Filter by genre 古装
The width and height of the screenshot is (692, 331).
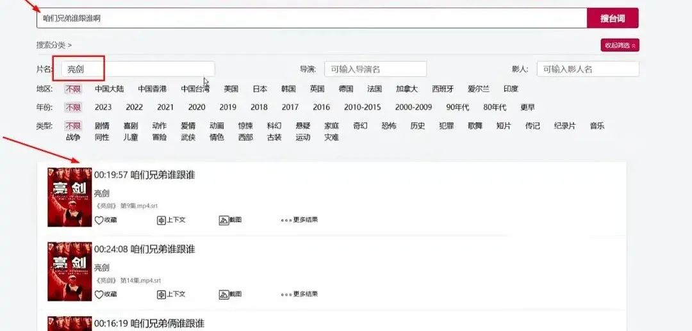pos(274,137)
